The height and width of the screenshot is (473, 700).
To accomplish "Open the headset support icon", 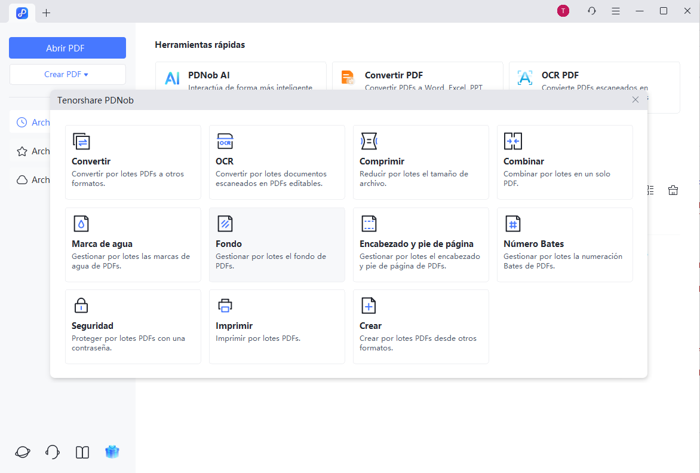I will pos(52,451).
